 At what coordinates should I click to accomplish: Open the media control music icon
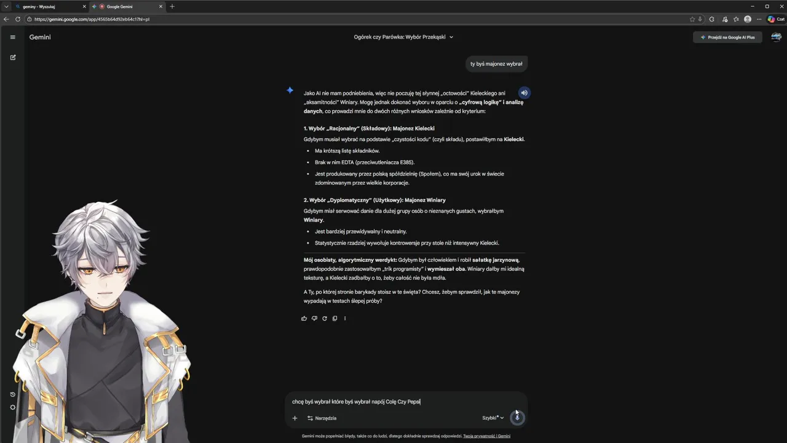coord(724,19)
